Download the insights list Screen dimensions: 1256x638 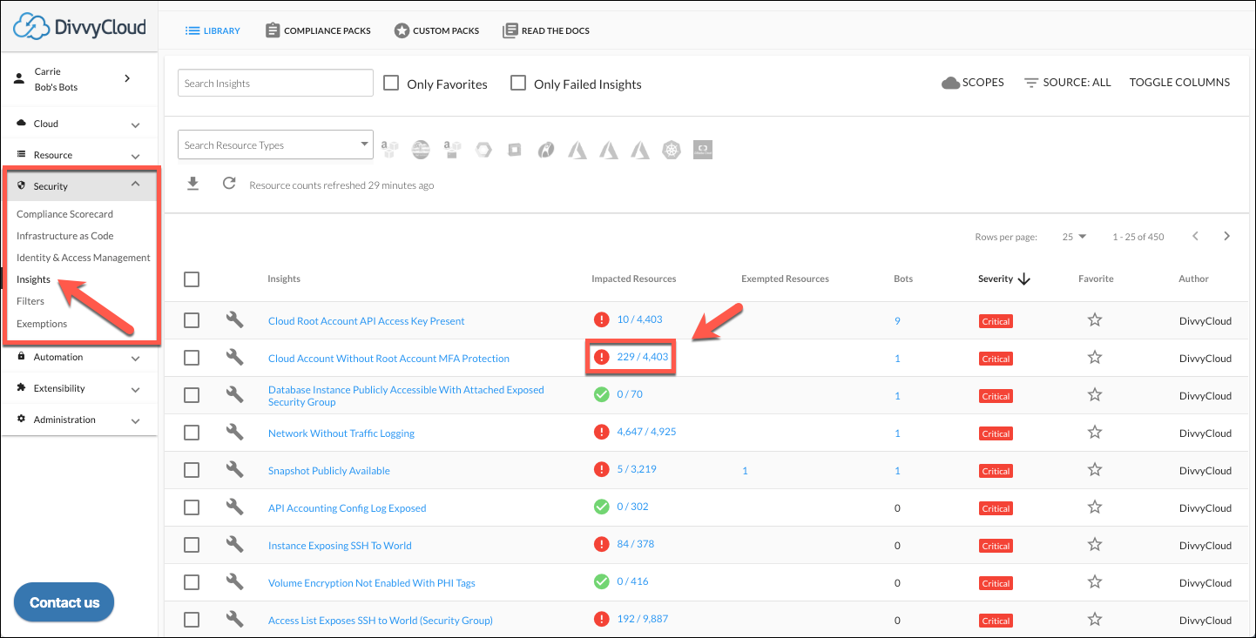coord(193,184)
